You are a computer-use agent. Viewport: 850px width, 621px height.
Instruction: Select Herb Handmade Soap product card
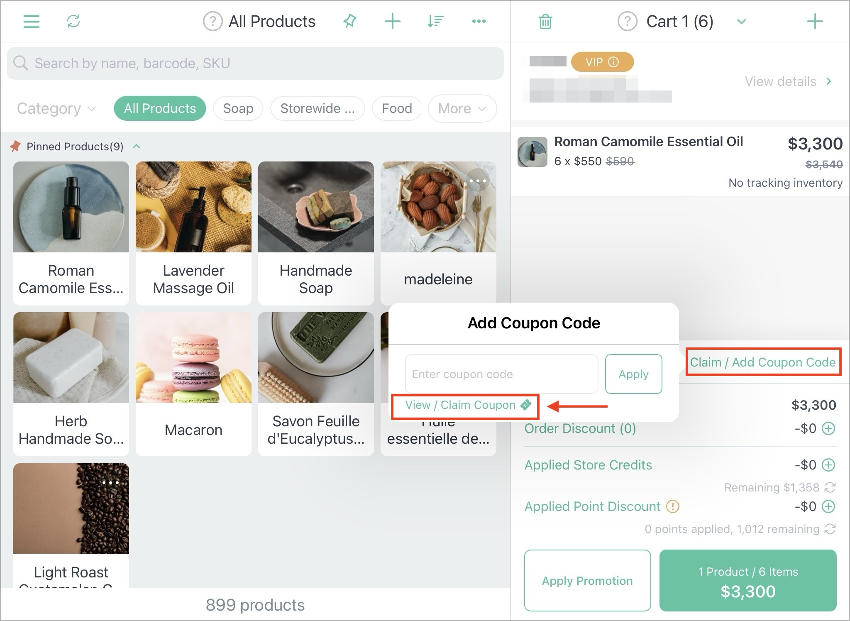(x=71, y=384)
